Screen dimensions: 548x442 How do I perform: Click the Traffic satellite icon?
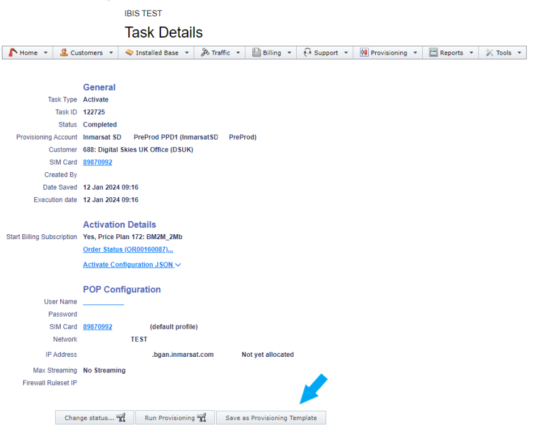[x=205, y=53]
